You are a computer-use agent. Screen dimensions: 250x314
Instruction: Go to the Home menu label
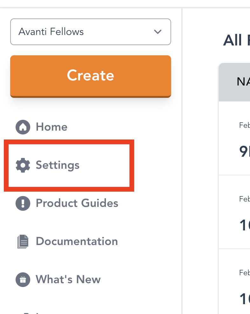(x=52, y=127)
